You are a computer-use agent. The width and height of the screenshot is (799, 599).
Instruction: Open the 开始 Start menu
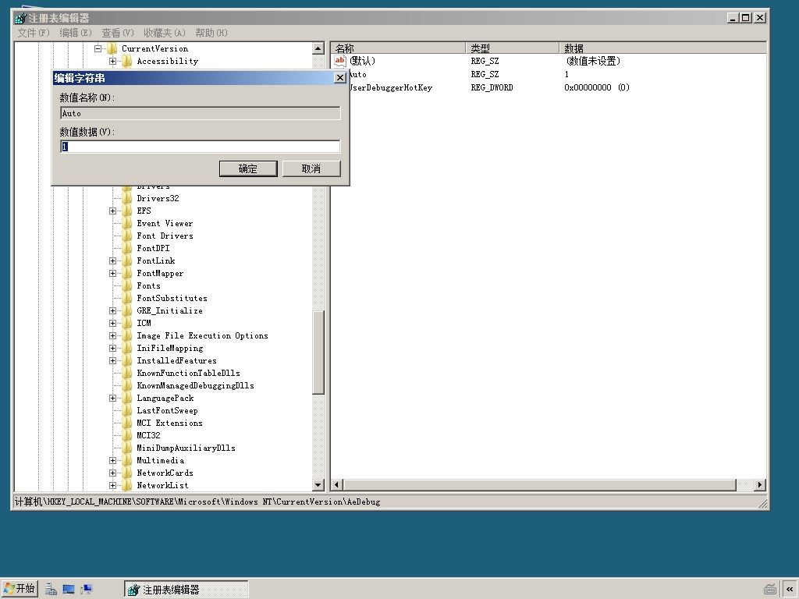[x=20, y=590]
